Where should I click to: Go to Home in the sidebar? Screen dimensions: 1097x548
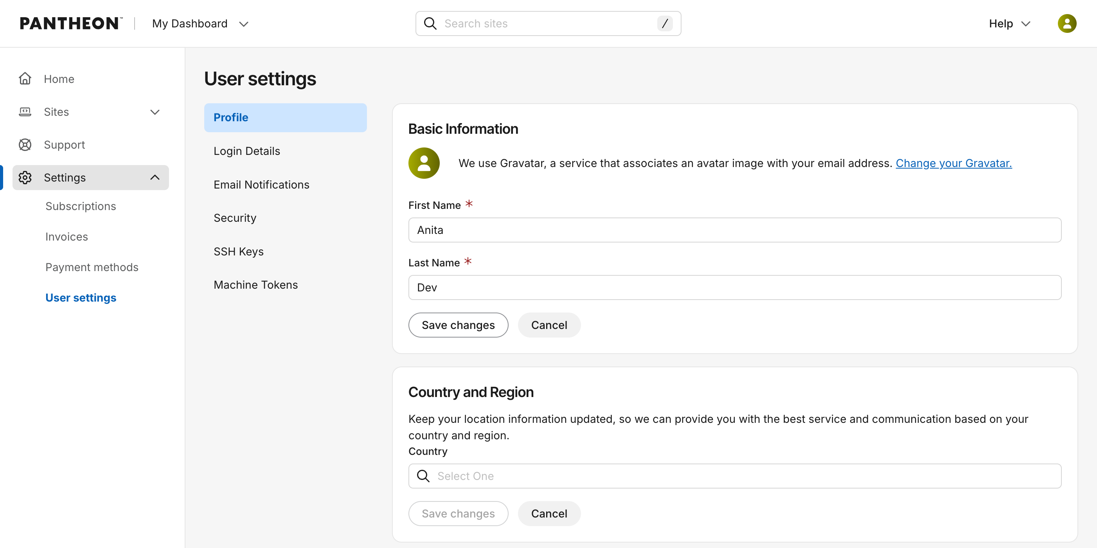[91, 79]
